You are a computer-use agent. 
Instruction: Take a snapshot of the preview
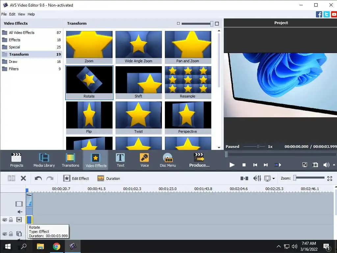click(x=315, y=165)
